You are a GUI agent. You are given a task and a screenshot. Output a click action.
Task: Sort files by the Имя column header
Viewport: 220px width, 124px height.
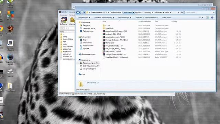point(104,21)
